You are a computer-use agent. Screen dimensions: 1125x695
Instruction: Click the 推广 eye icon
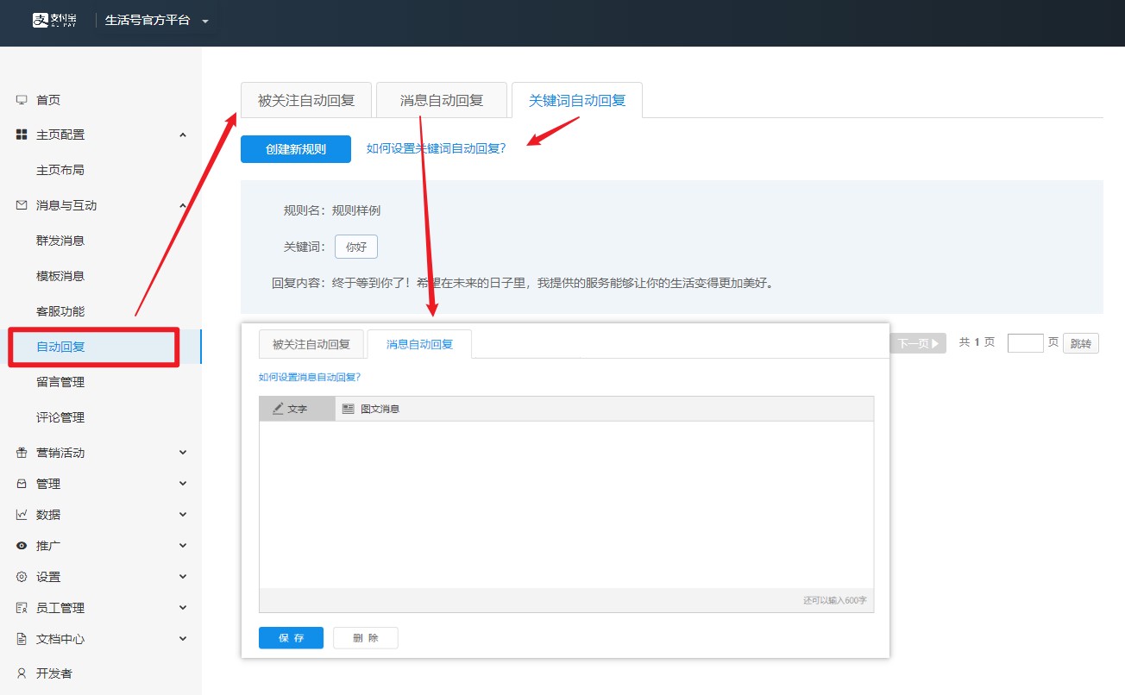click(x=22, y=546)
